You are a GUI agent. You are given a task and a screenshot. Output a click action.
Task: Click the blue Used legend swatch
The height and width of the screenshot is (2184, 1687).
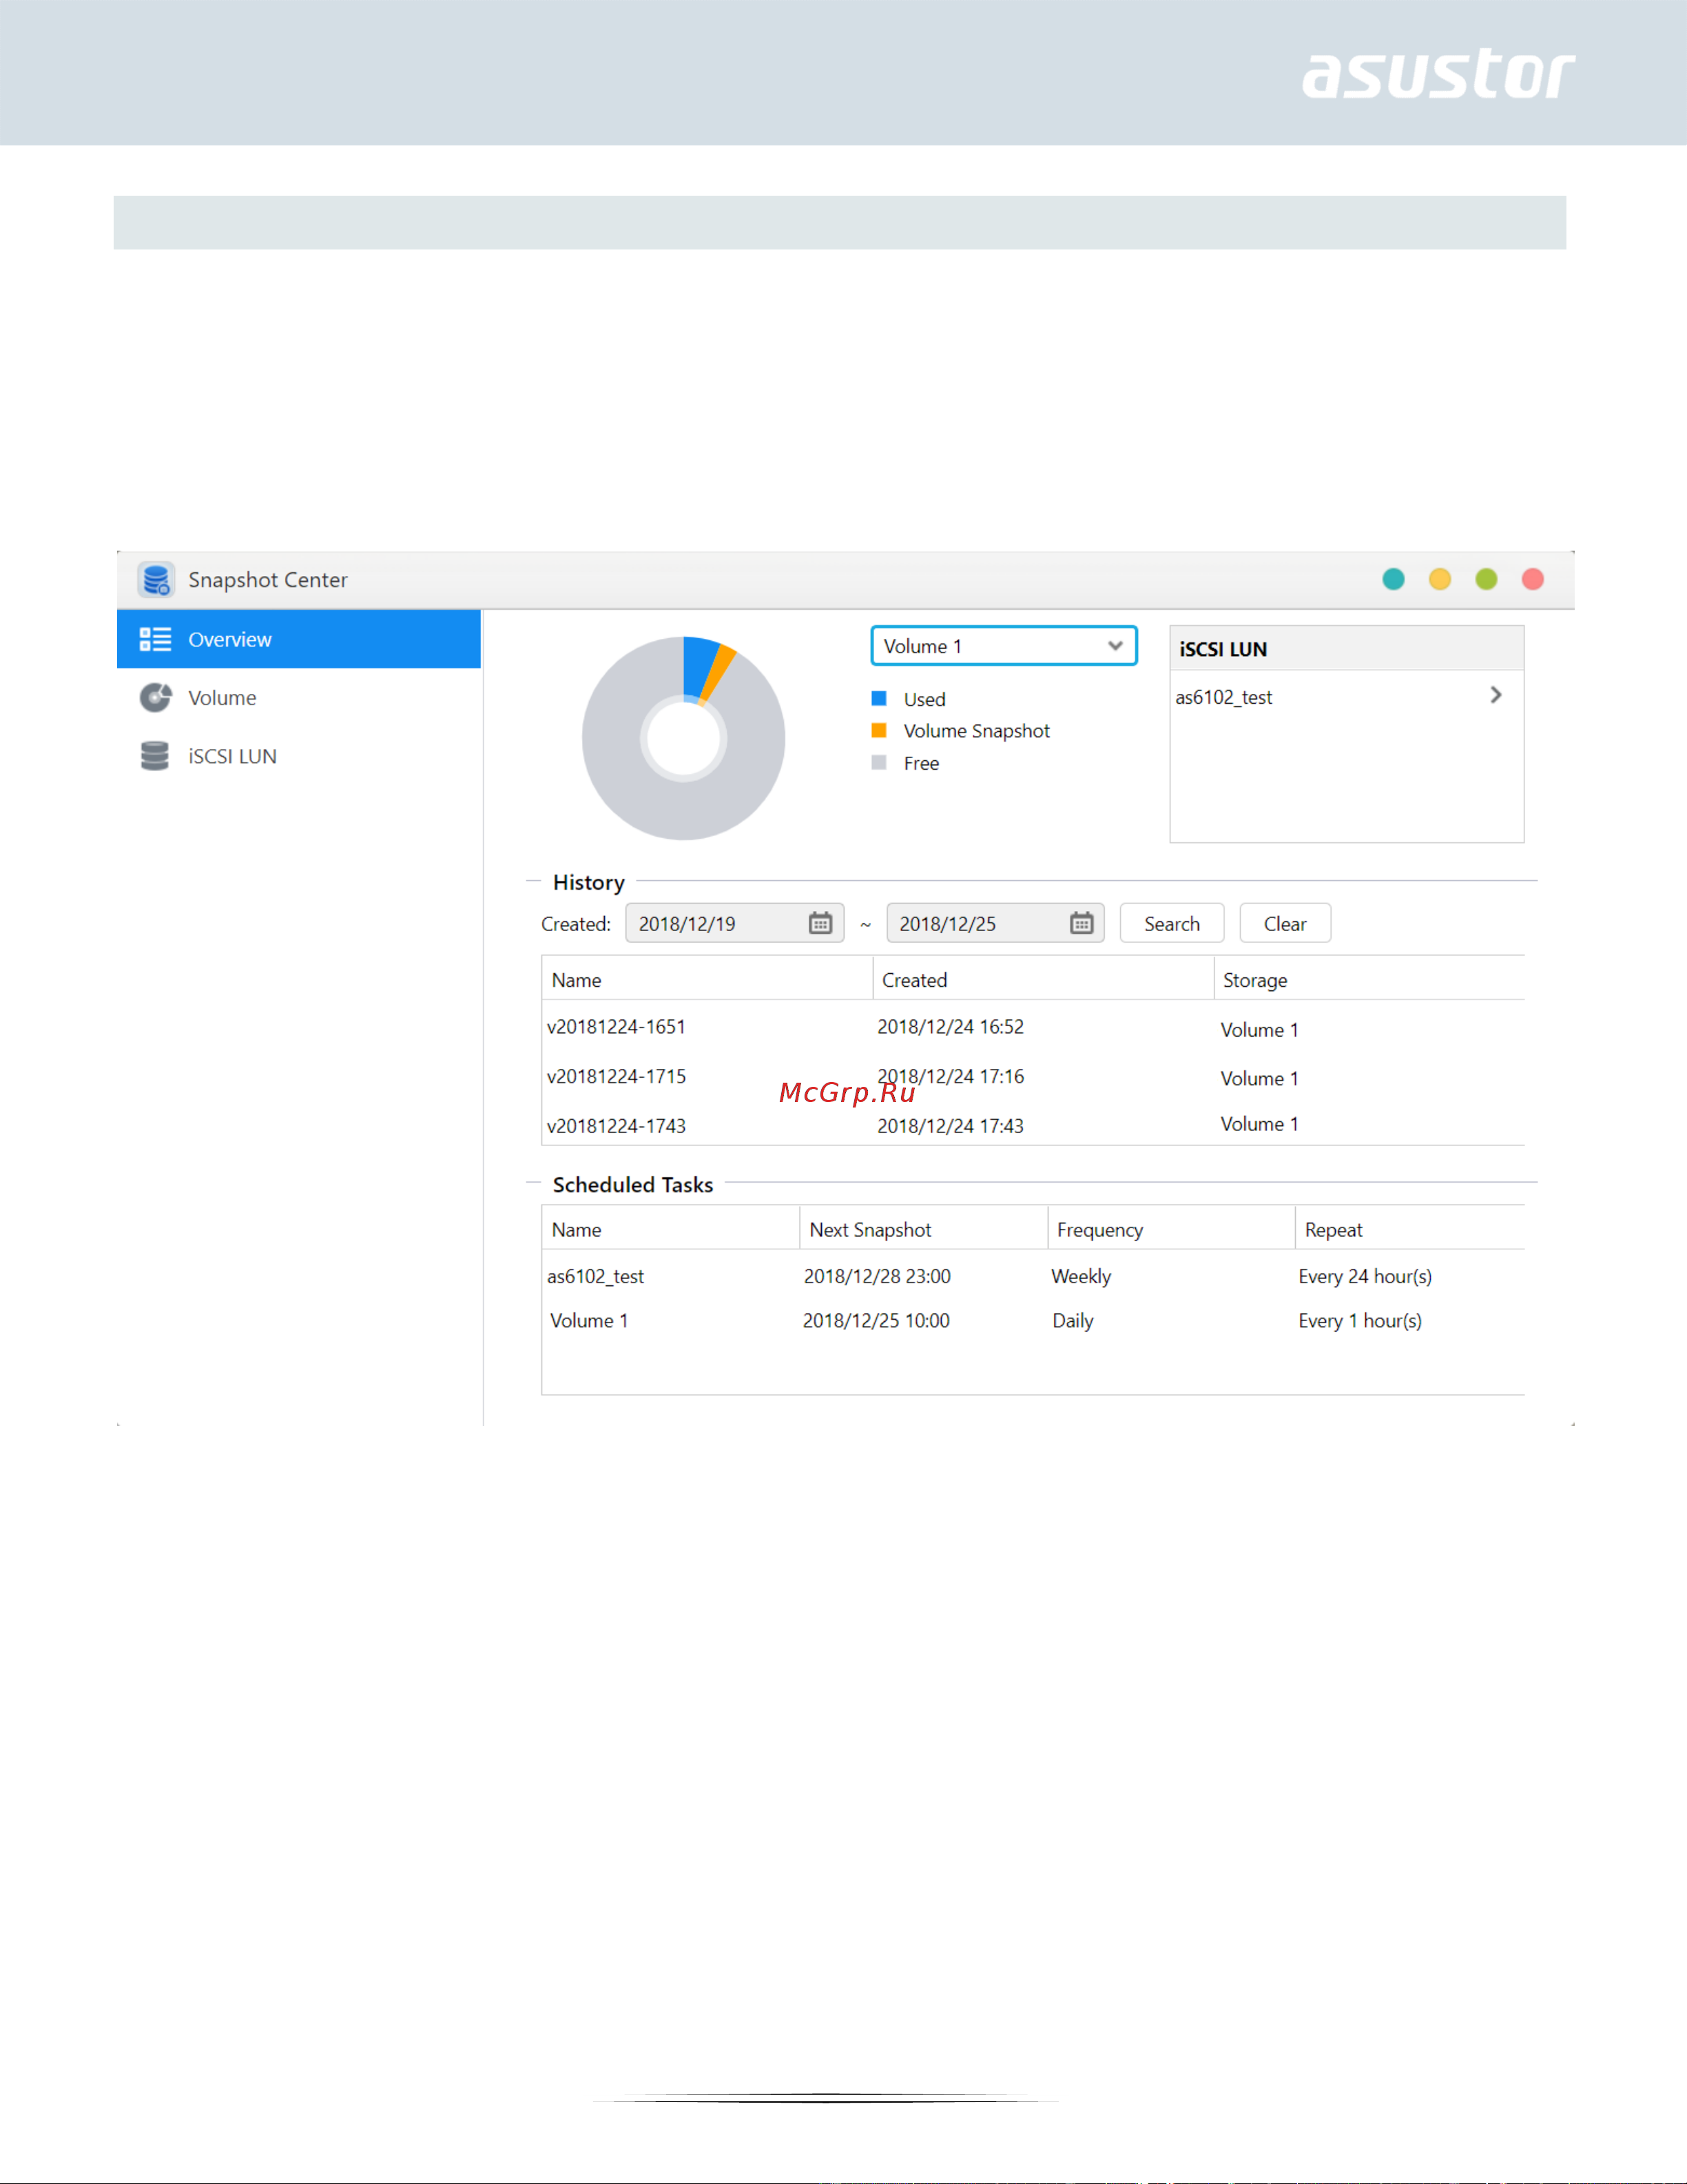(x=880, y=698)
